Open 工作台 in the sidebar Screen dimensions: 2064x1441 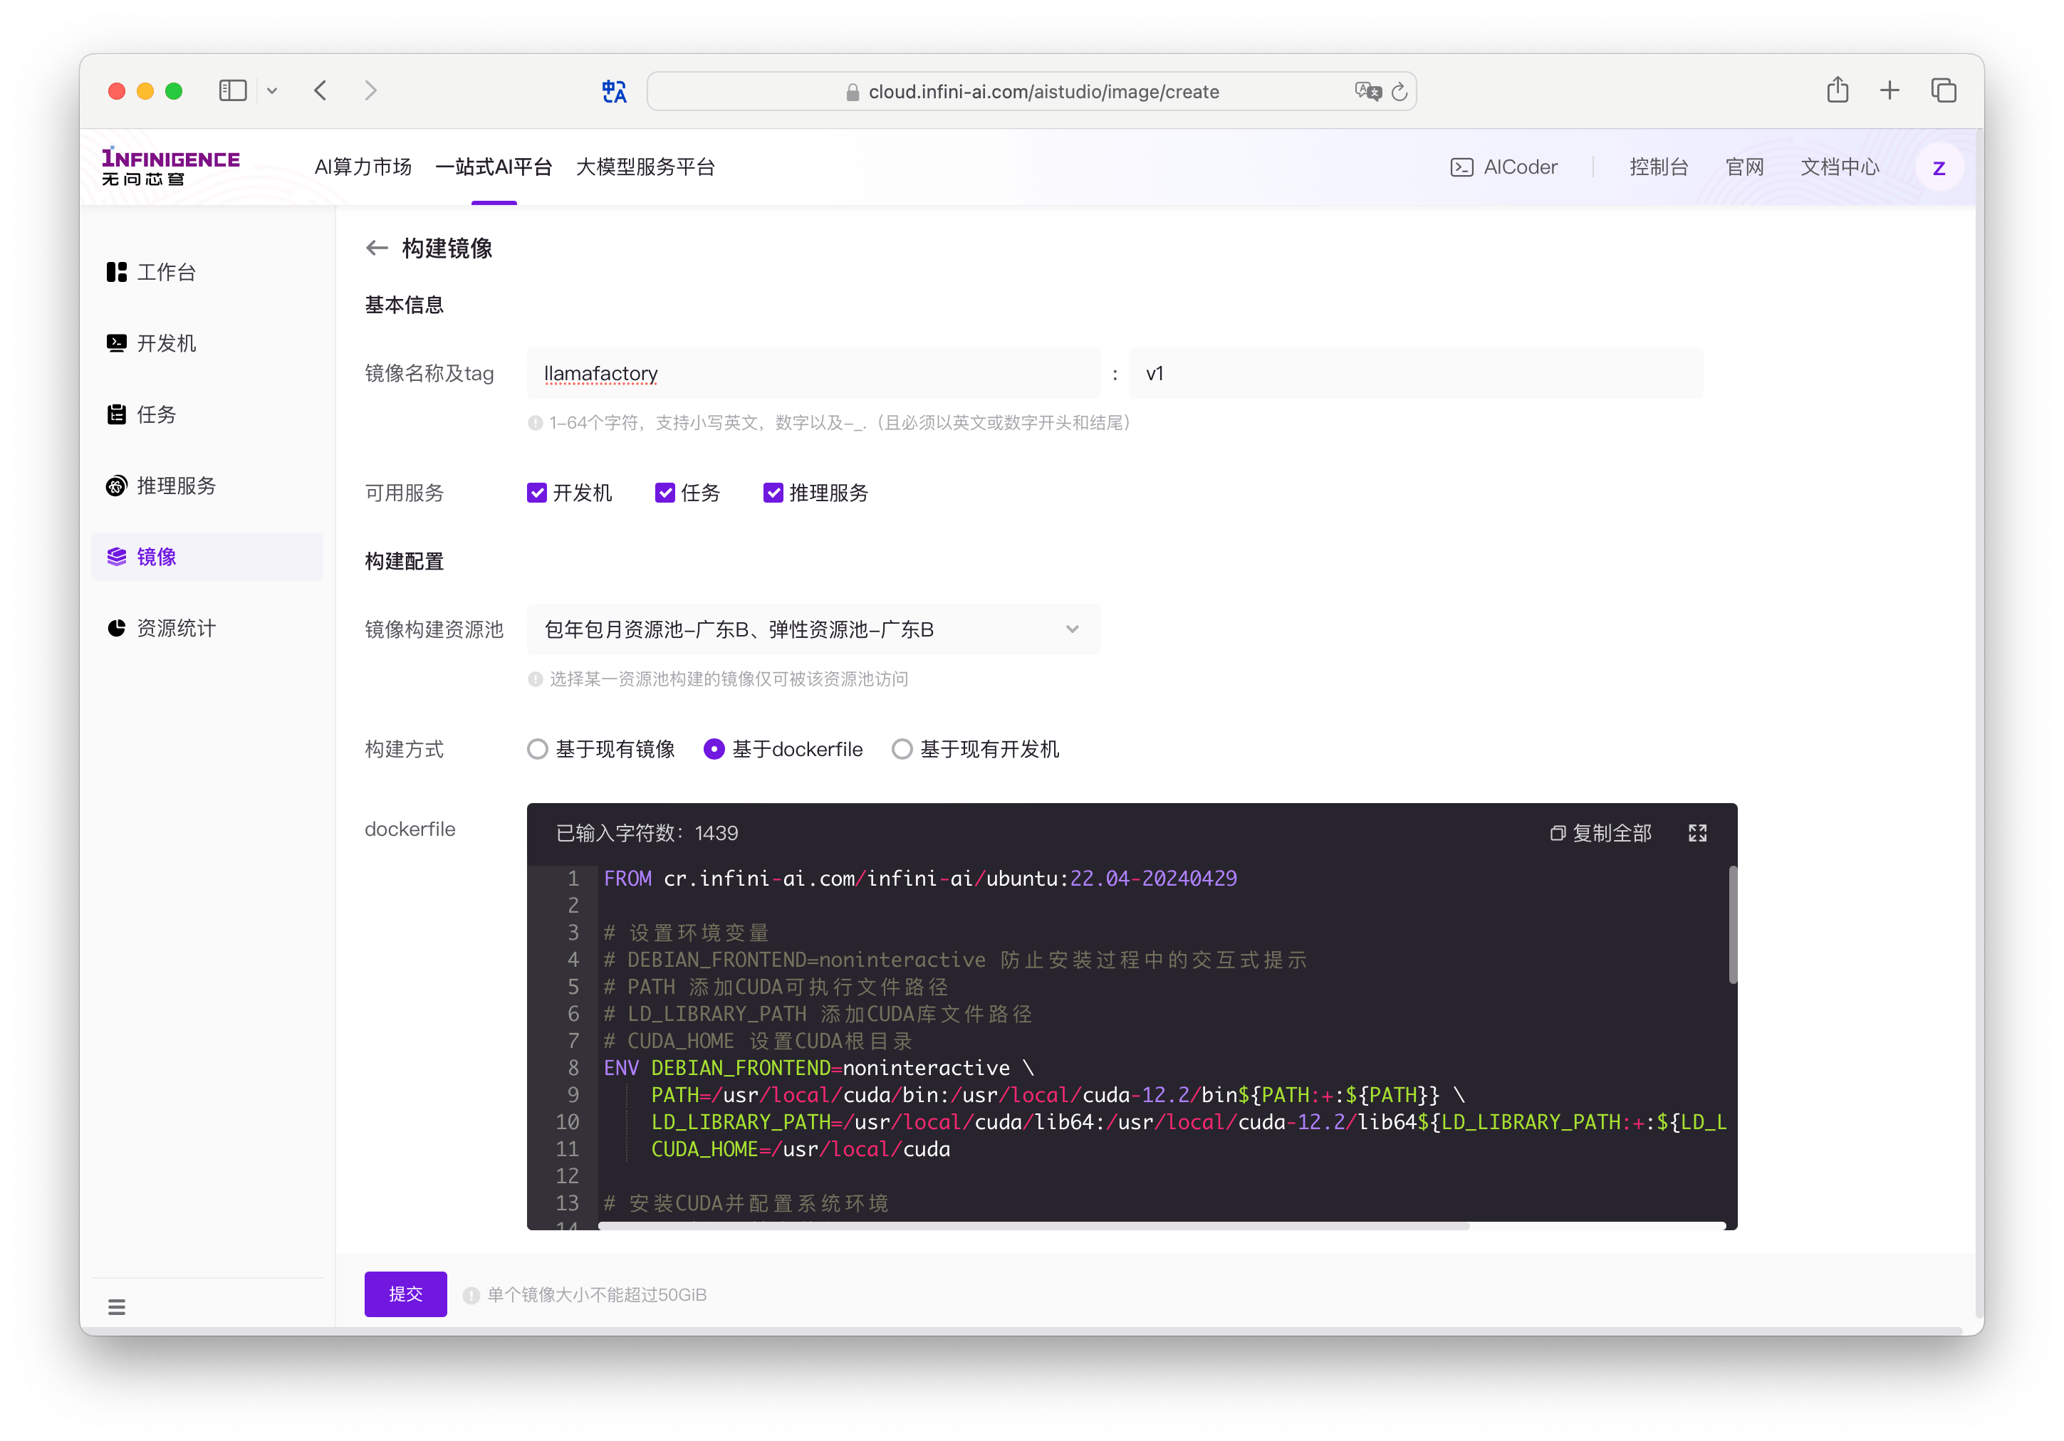(x=207, y=272)
